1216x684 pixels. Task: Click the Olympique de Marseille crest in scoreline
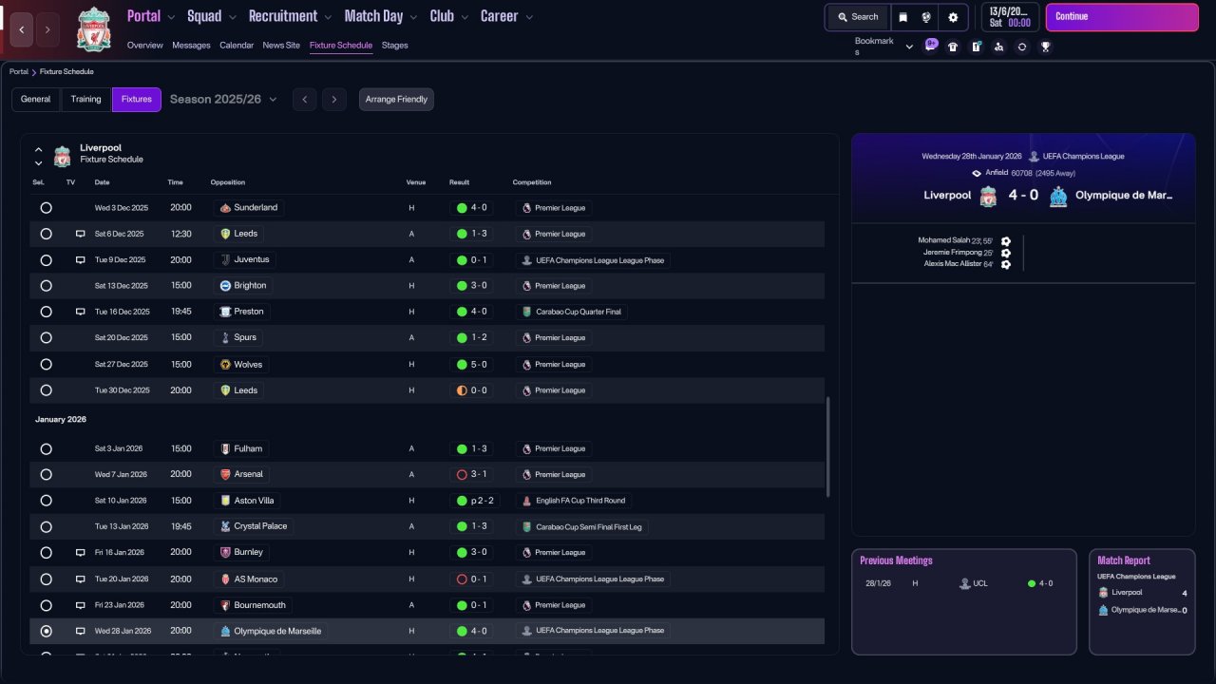1058,196
